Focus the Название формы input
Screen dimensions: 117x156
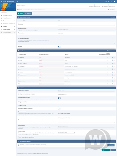(86, 20)
